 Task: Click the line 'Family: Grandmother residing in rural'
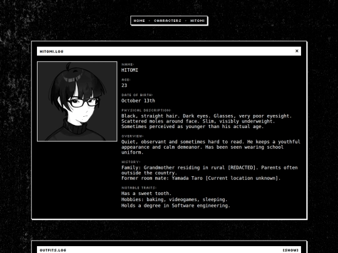click(209, 167)
